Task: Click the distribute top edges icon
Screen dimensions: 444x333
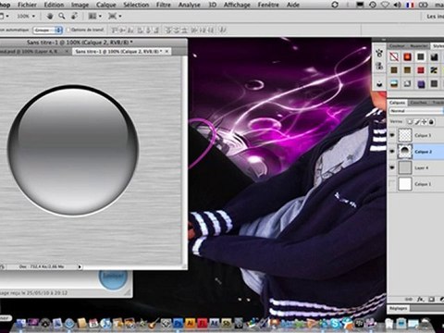Action: 168,30
